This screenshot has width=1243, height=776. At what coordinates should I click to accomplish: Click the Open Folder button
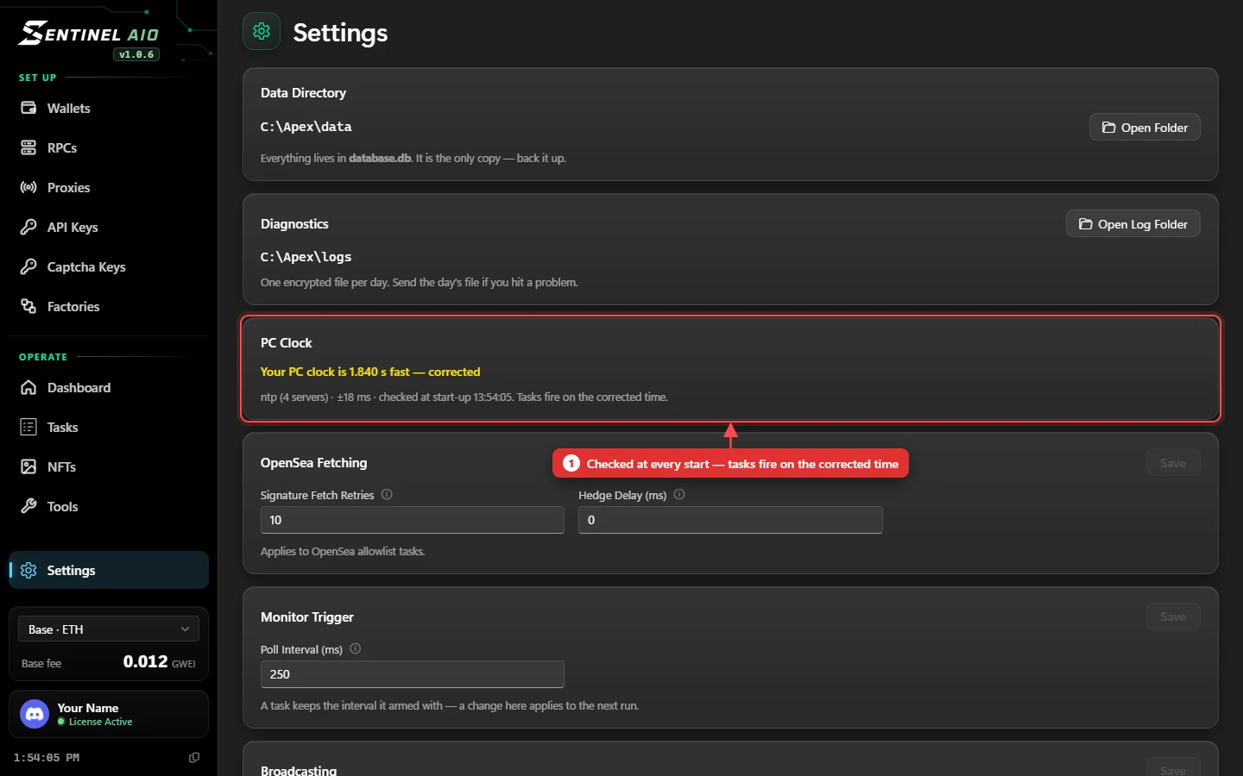pyautogui.click(x=1145, y=128)
